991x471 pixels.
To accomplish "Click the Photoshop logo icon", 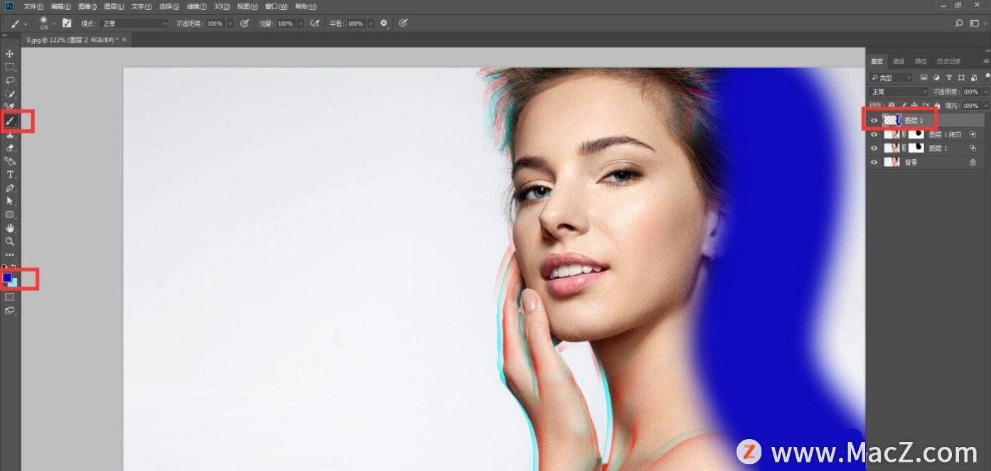I will pos(9,6).
